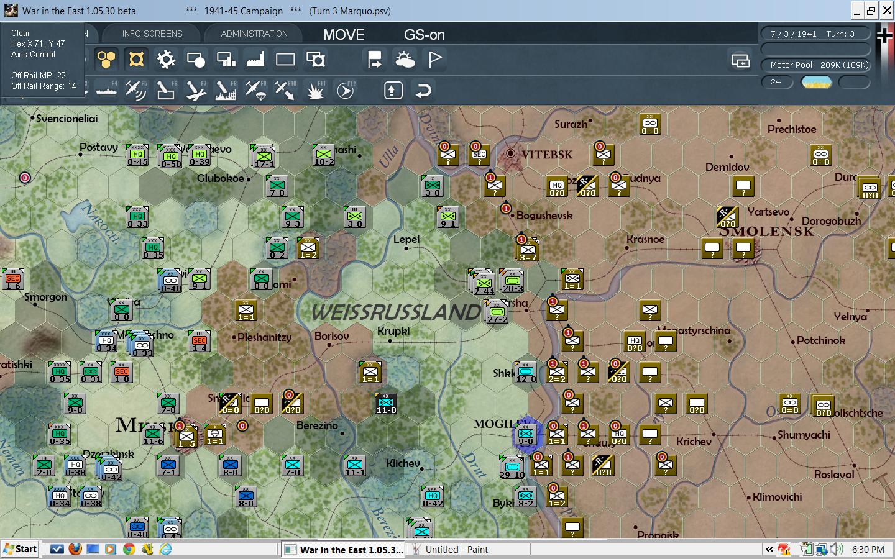
Task: Click the empty rectangle toolbar icon
Action: [x=285, y=60]
